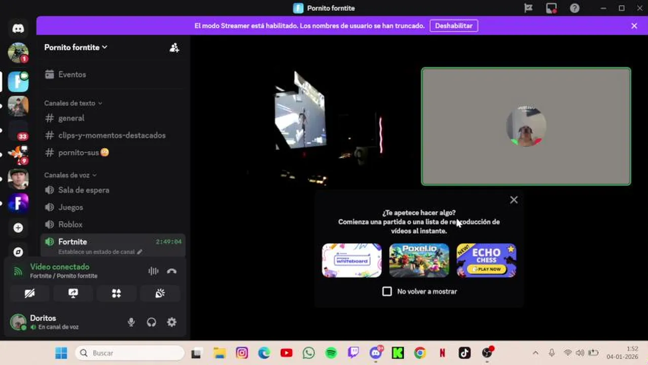The height and width of the screenshot is (365, 648).
Task: Open Instagram from the taskbar
Action: 242,353
